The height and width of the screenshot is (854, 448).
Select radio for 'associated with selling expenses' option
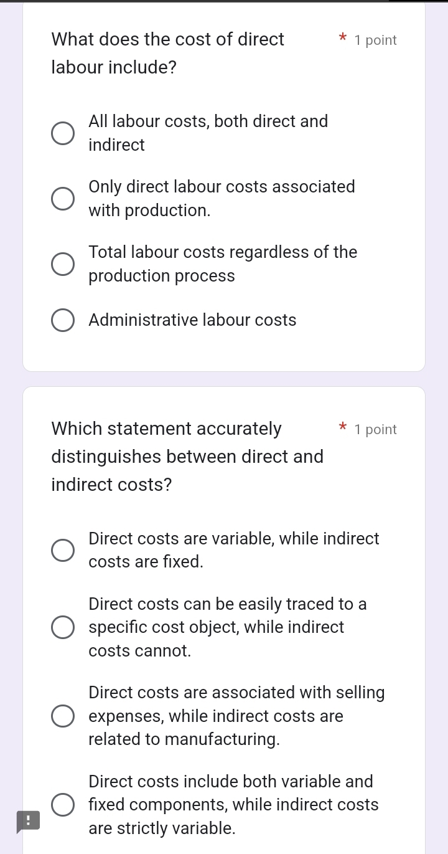62,716
